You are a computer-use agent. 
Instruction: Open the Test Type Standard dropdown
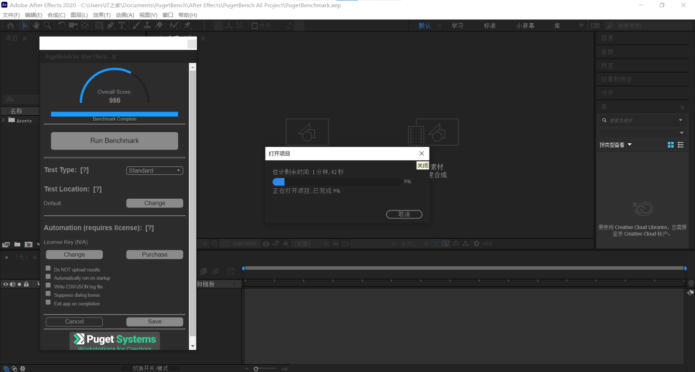154,170
